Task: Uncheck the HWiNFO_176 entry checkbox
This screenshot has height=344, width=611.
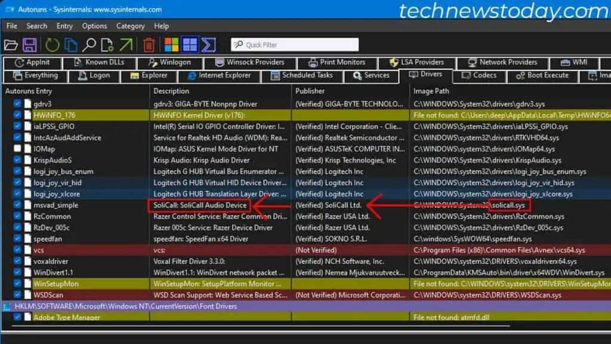Action: point(17,115)
